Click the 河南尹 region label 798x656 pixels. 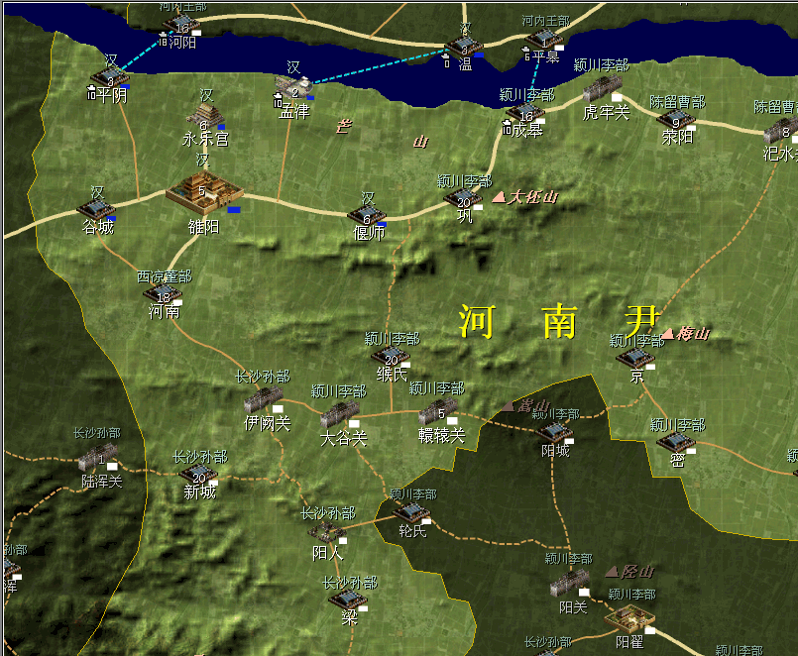point(559,322)
